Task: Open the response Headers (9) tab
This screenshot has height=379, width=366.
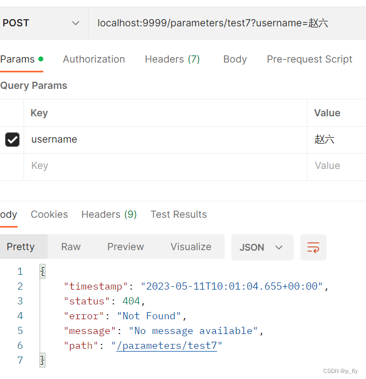Action: click(x=109, y=214)
